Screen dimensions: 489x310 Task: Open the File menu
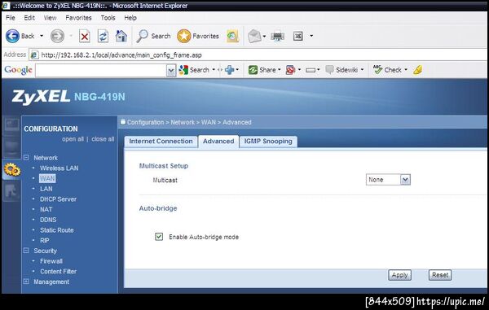coord(11,18)
